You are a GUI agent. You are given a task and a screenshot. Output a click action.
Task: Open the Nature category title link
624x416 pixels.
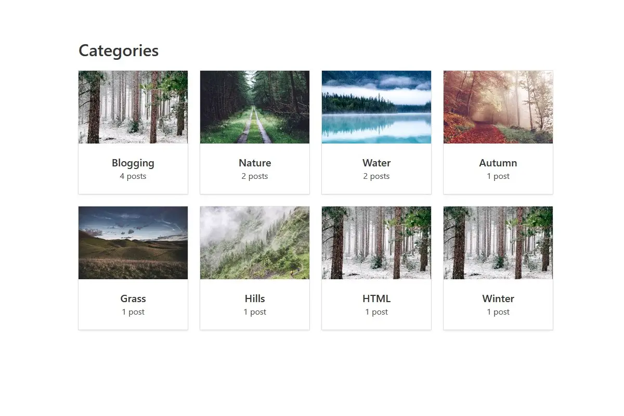coord(255,163)
